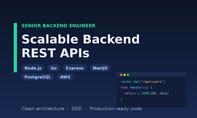Screen dimensions: 197x118
Task: Select the Express tag pill
Action: click(75, 68)
